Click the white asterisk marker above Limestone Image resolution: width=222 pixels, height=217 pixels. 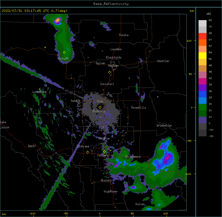coord(40,89)
